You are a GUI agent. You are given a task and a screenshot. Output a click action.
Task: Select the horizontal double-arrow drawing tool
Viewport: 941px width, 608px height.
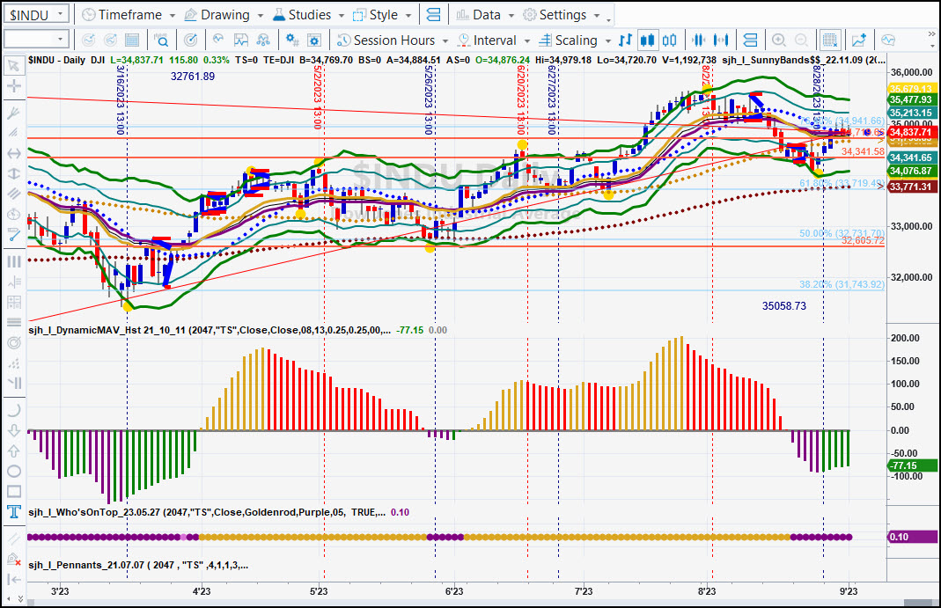tap(13, 153)
